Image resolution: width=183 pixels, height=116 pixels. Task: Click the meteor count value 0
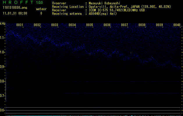click(x=41, y=13)
